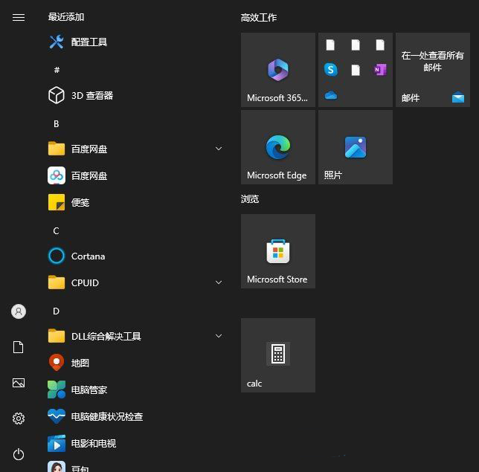The height and width of the screenshot is (472, 479).
Task: Expand the hamburger menu at top left
Action: pos(19,17)
